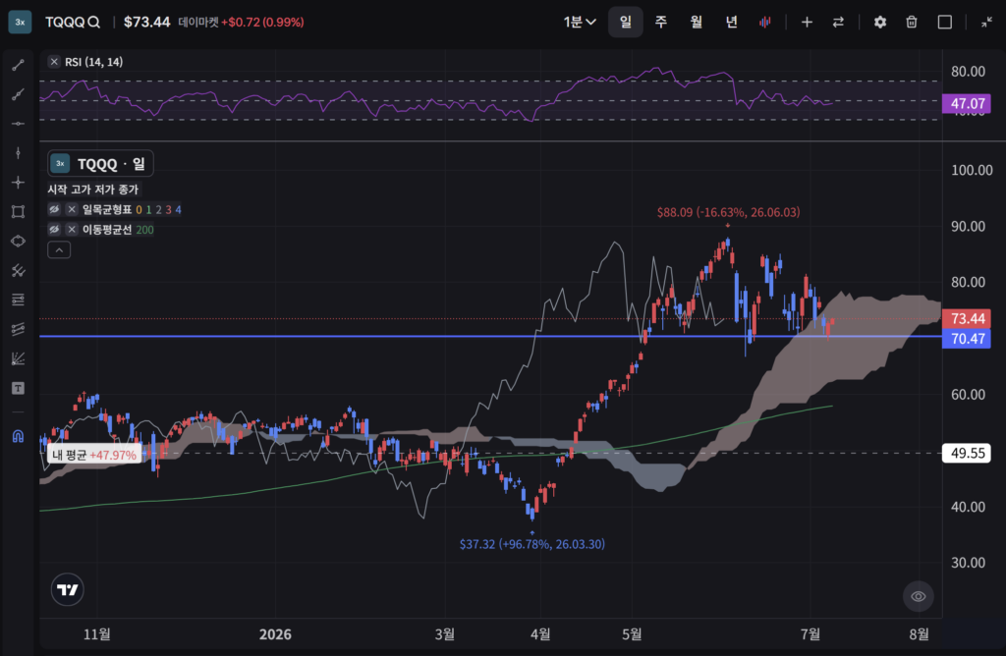Switch to the 년 (yearly) timeframe

click(x=731, y=22)
